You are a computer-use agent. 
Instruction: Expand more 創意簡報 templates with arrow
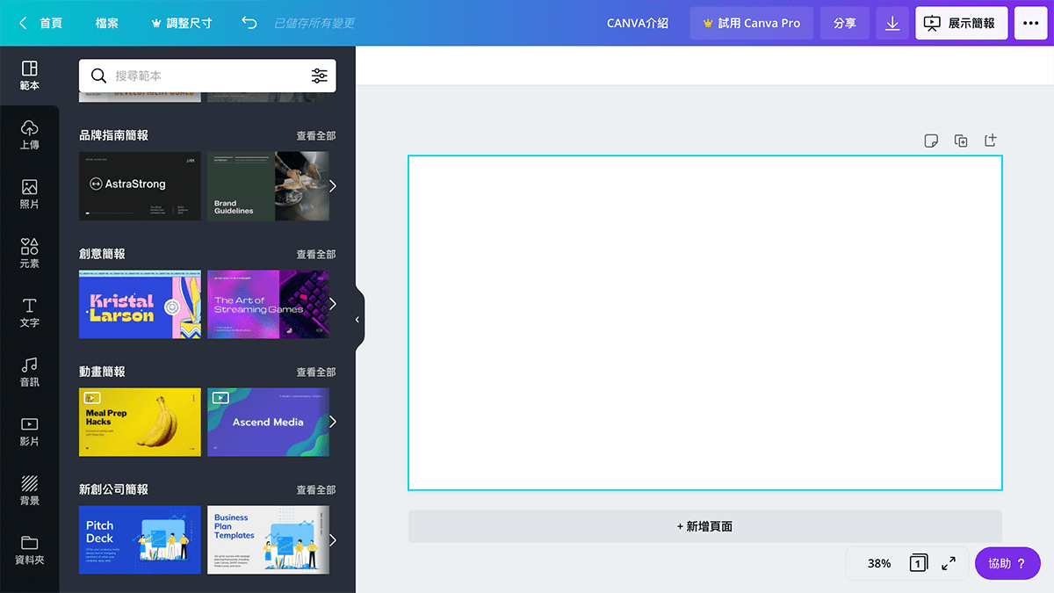(332, 304)
